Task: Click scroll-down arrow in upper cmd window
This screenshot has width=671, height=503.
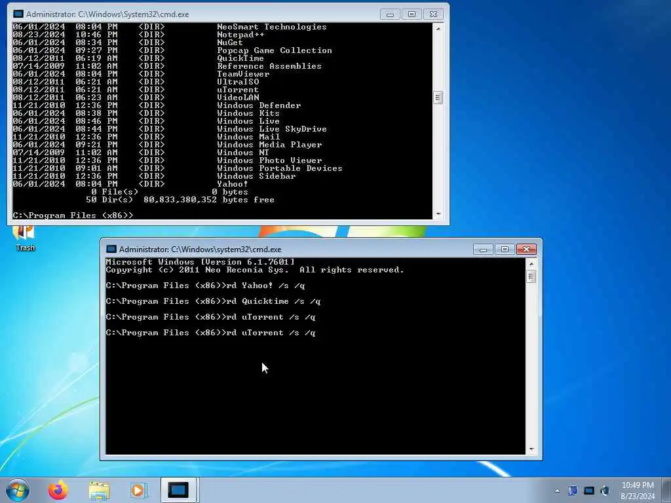Action: point(438,214)
